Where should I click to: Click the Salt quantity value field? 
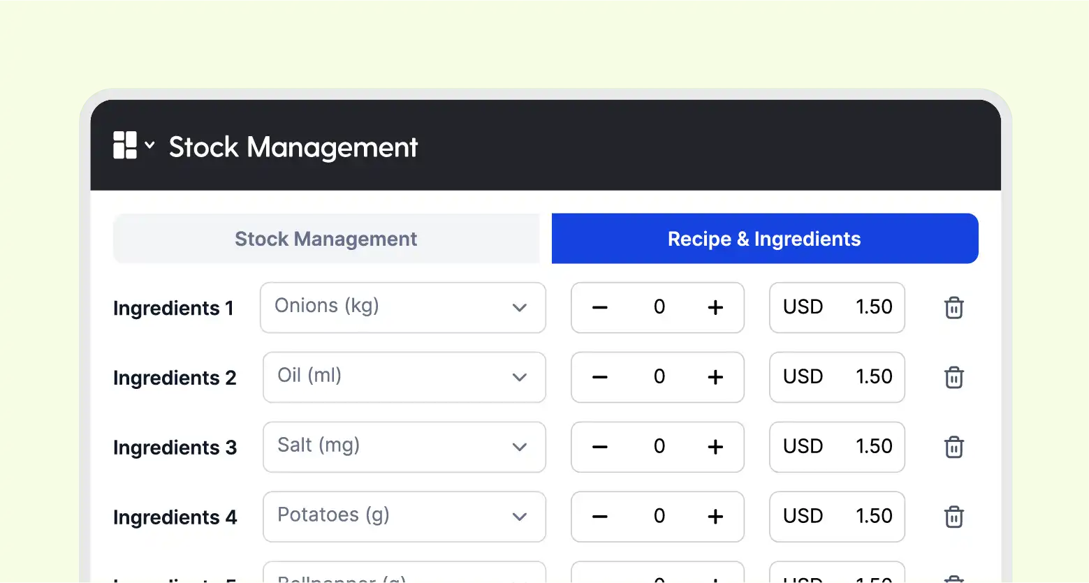pos(659,447)
